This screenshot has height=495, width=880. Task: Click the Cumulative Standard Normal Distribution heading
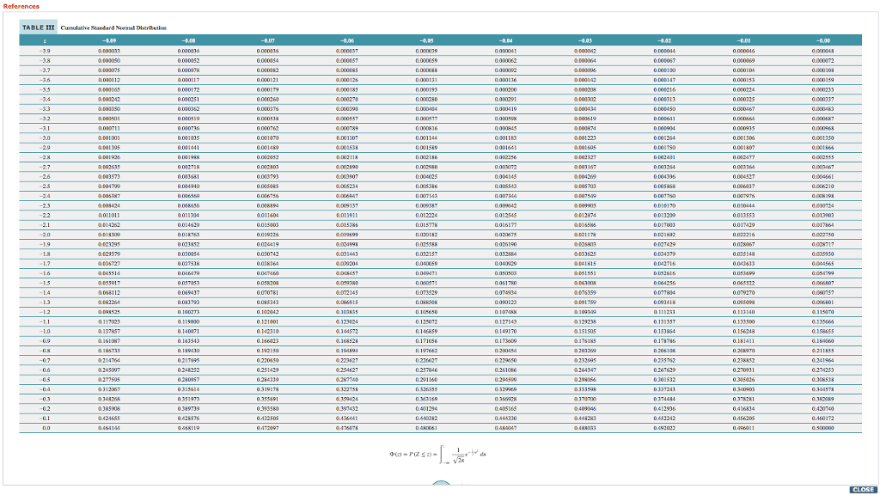tap(113, 27)
